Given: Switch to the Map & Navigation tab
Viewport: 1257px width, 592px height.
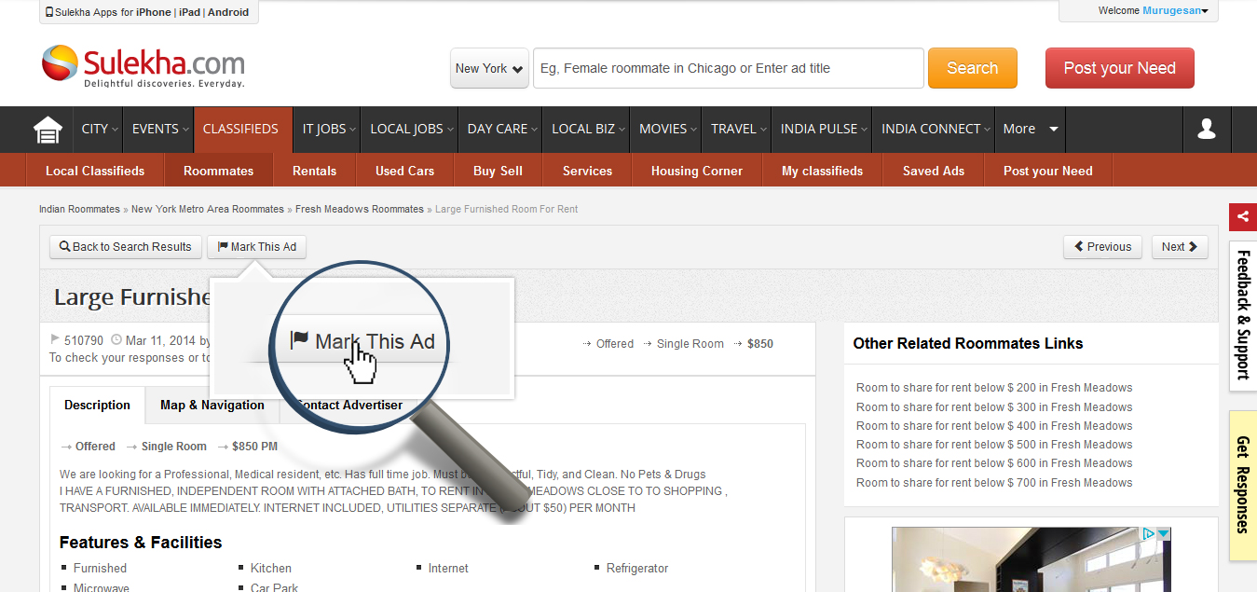Looking at the screenshot, I should point(212,406).
